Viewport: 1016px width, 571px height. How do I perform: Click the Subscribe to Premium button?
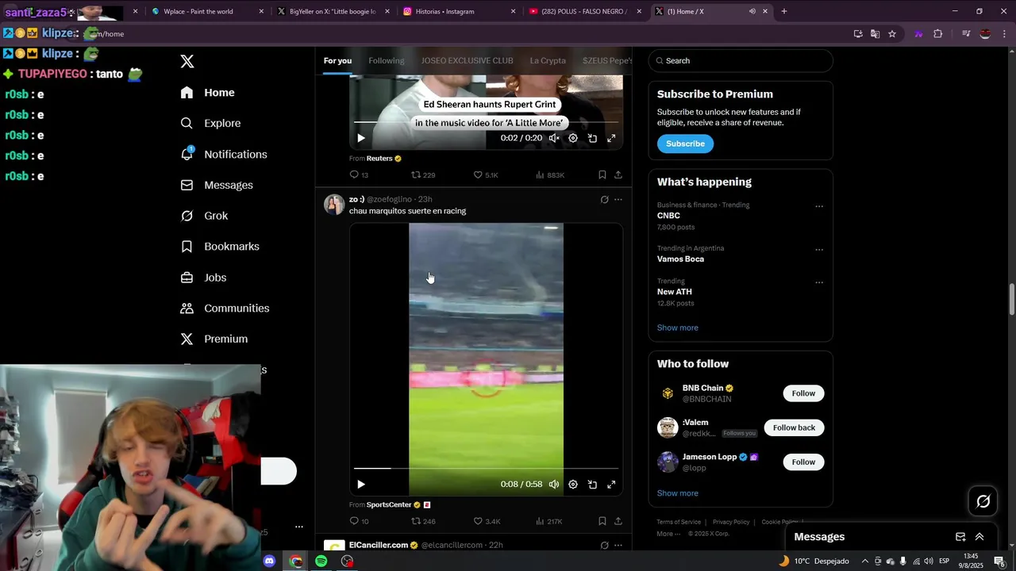point(685,144)
